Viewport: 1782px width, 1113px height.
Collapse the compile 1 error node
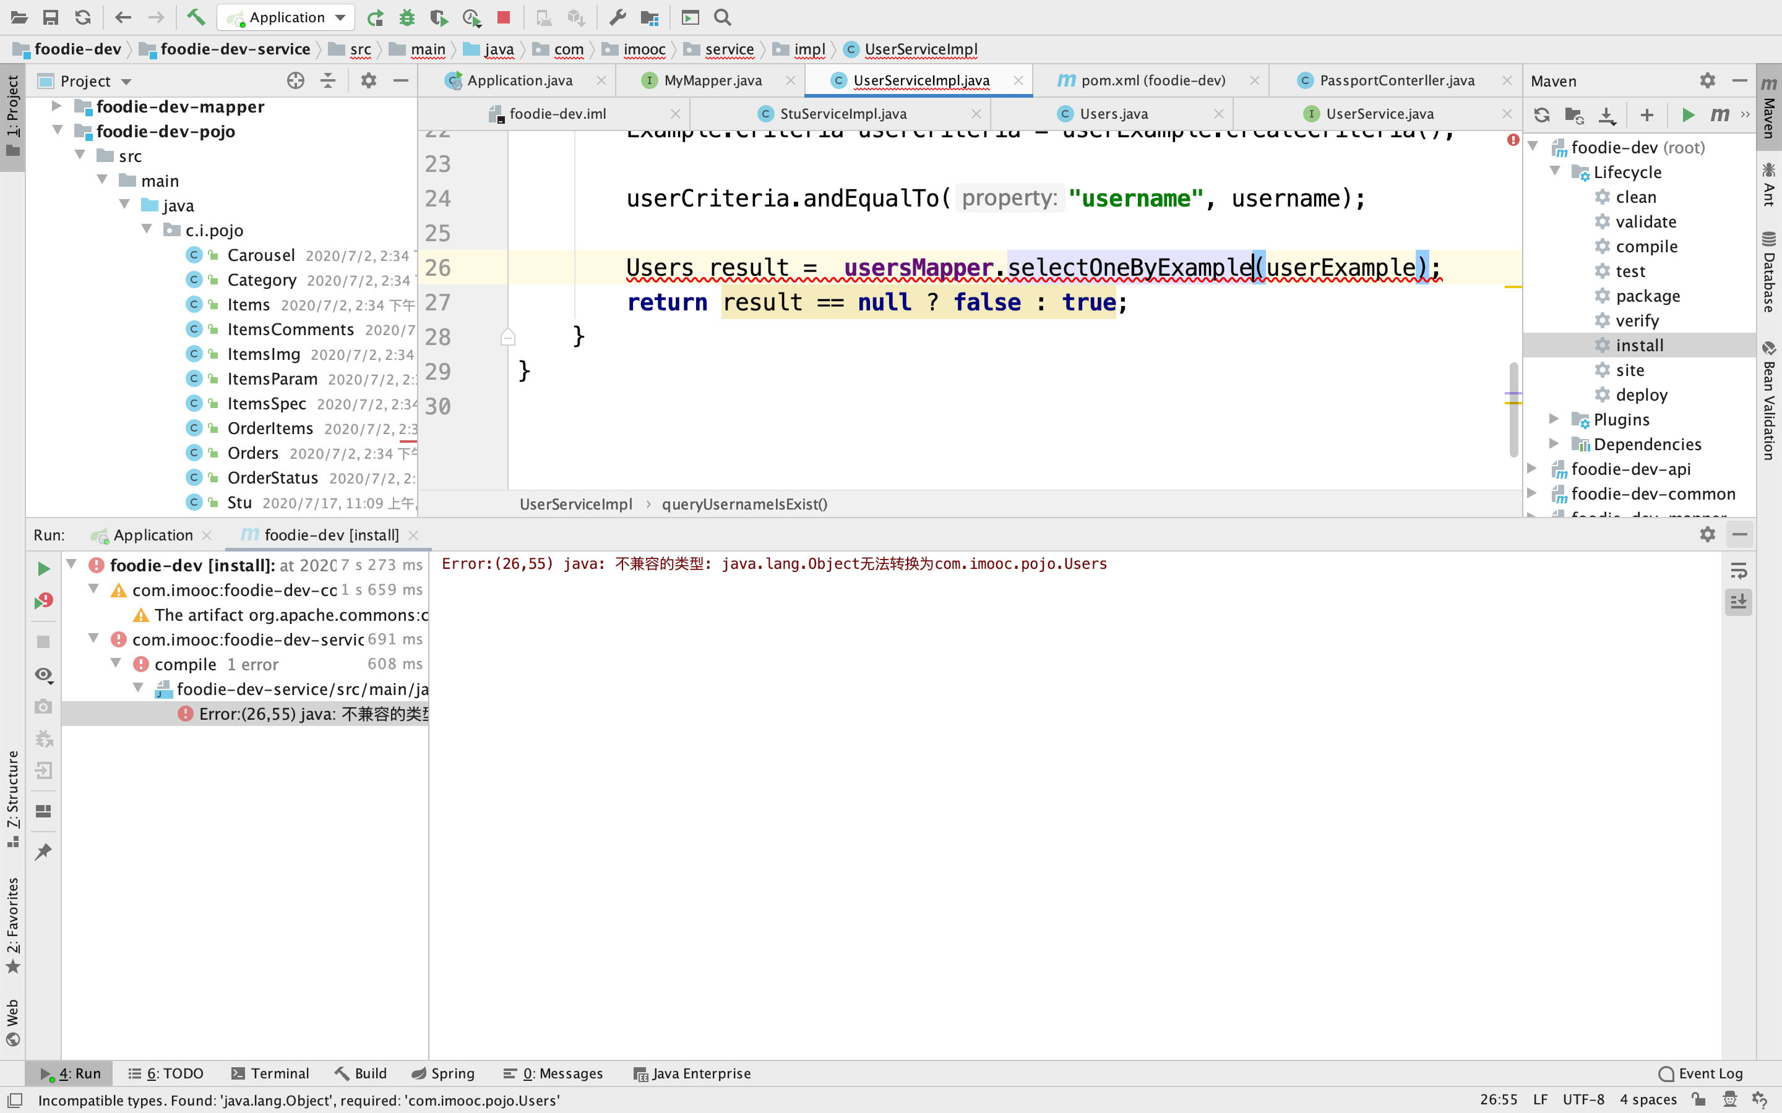[116, 663]
